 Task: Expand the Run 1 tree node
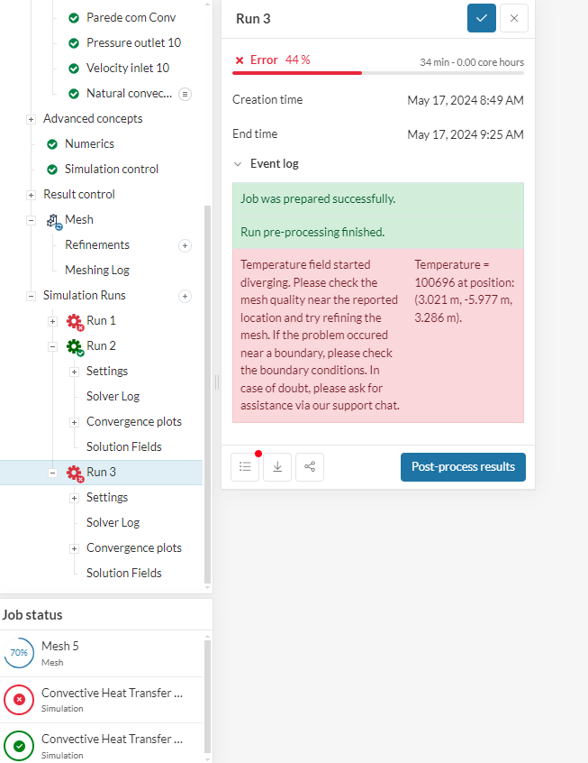(x=52, y=321)
